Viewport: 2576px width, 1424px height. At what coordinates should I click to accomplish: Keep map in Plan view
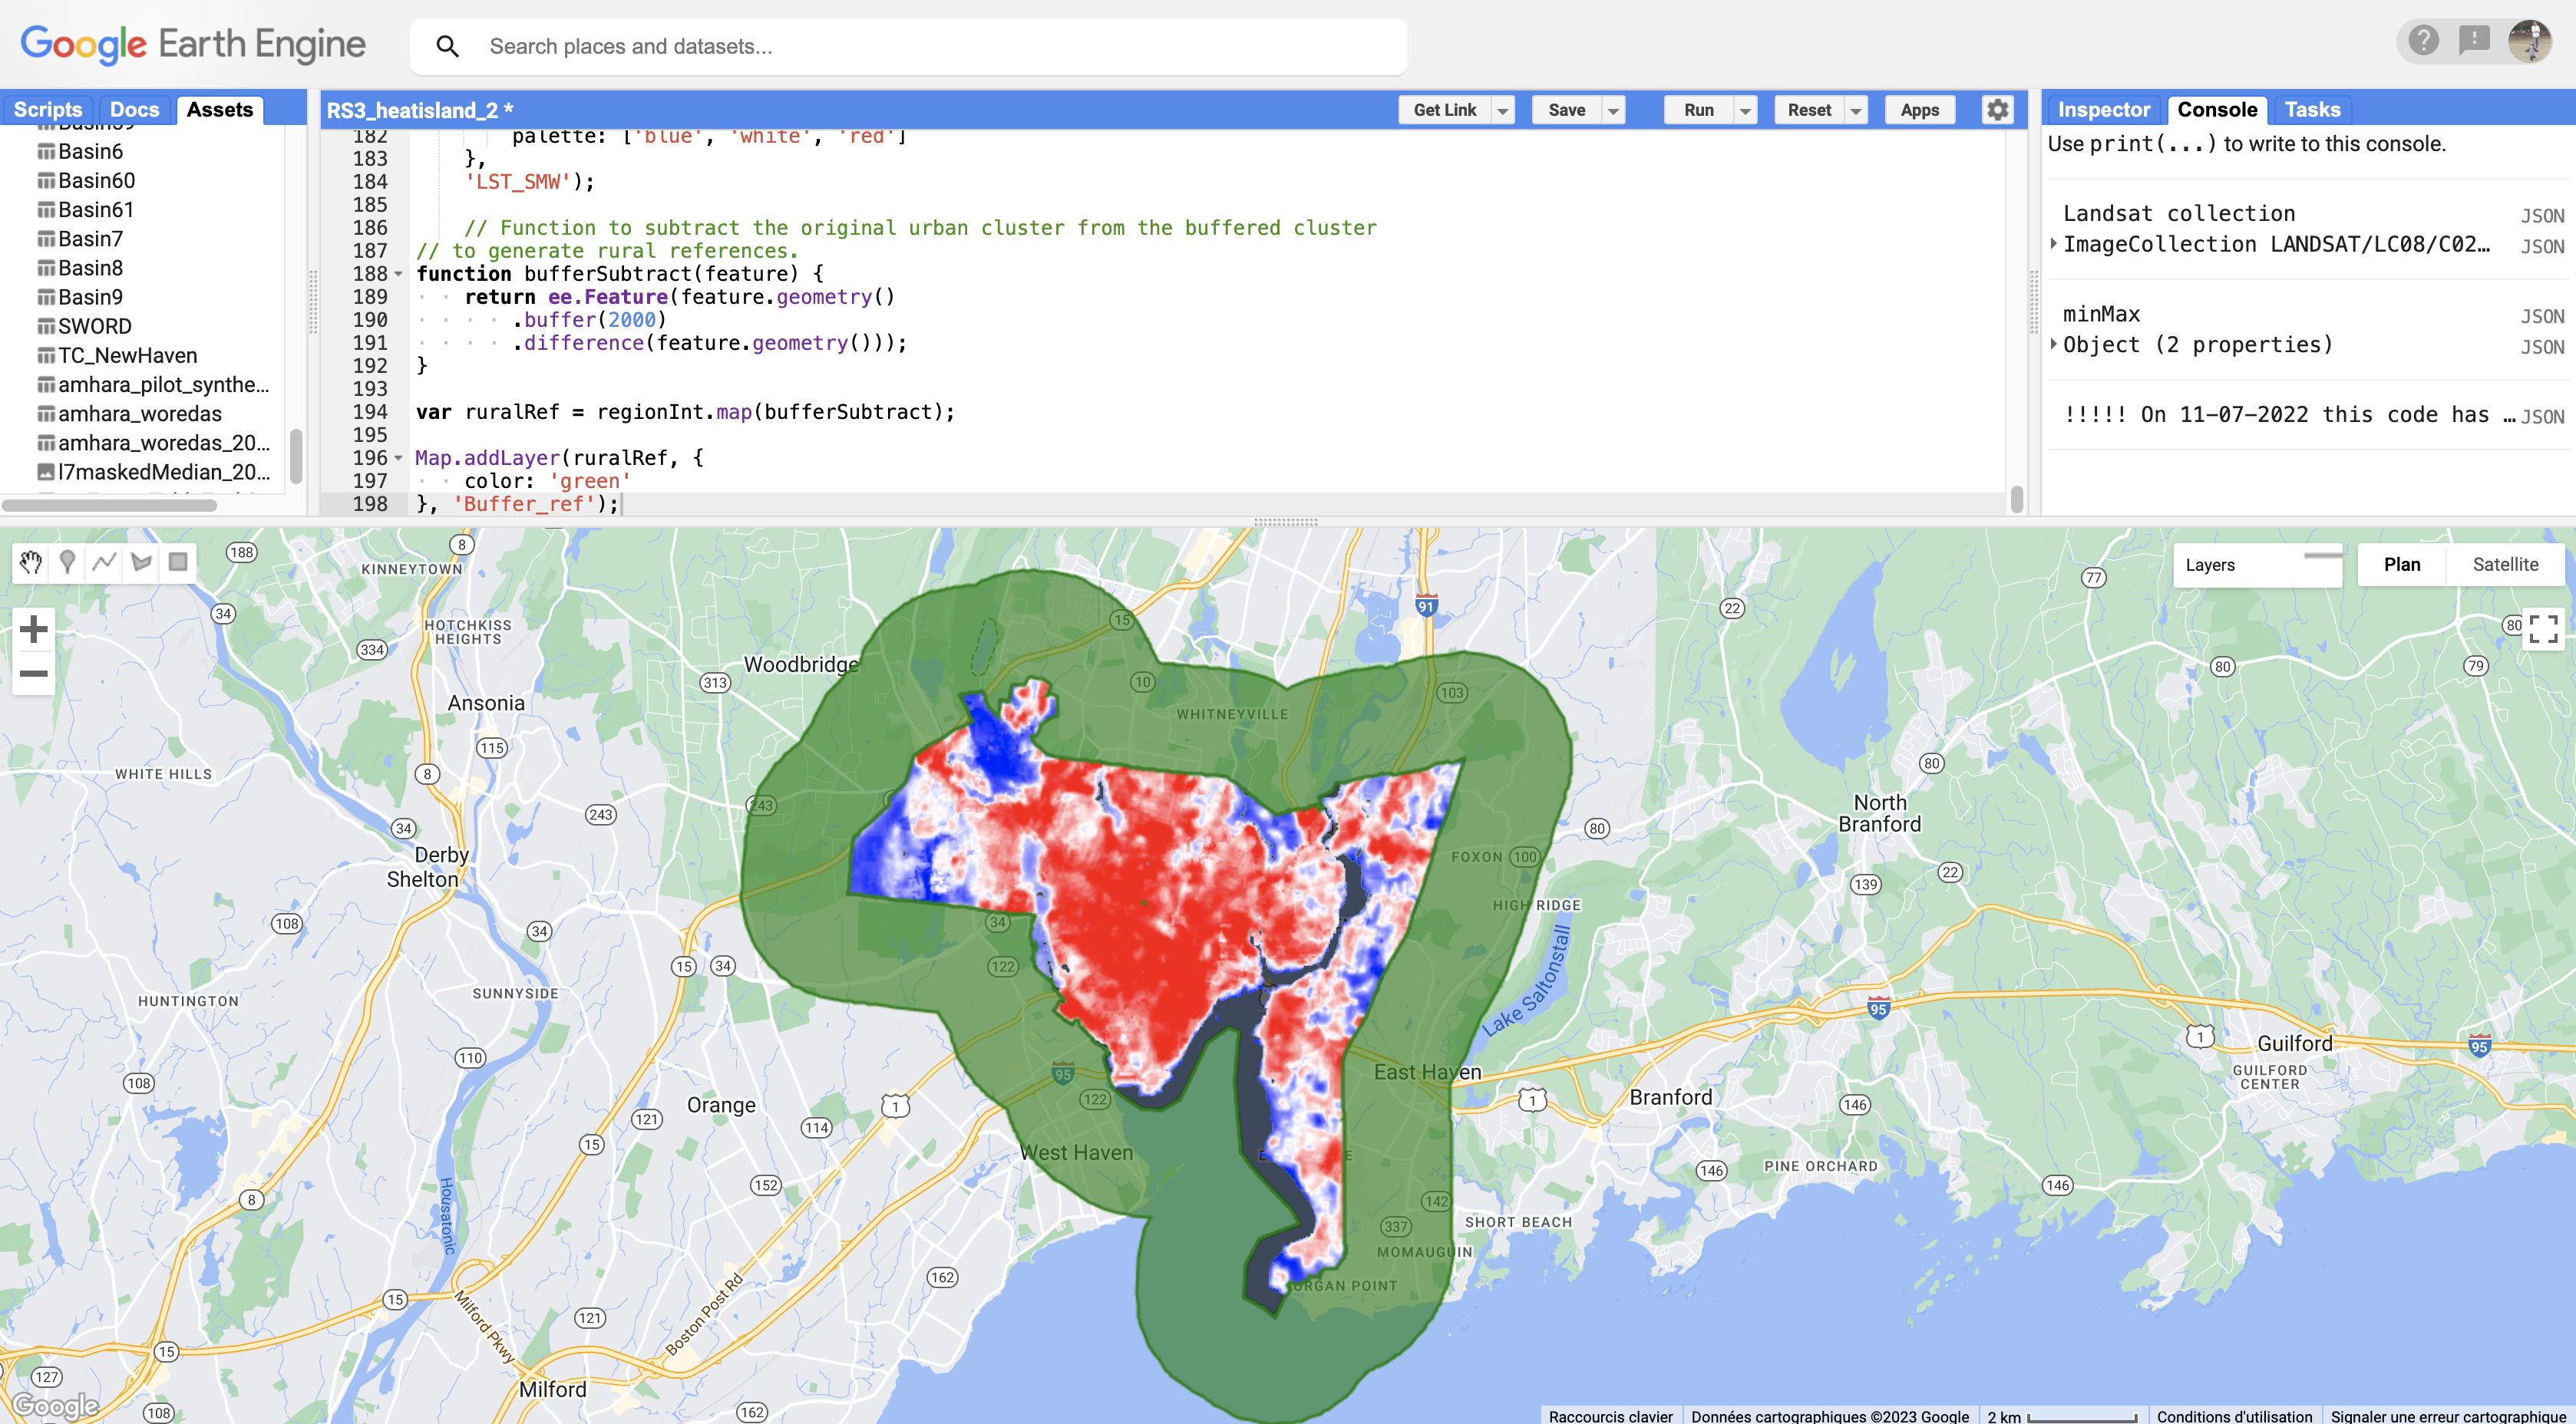tap(2400, 564)
